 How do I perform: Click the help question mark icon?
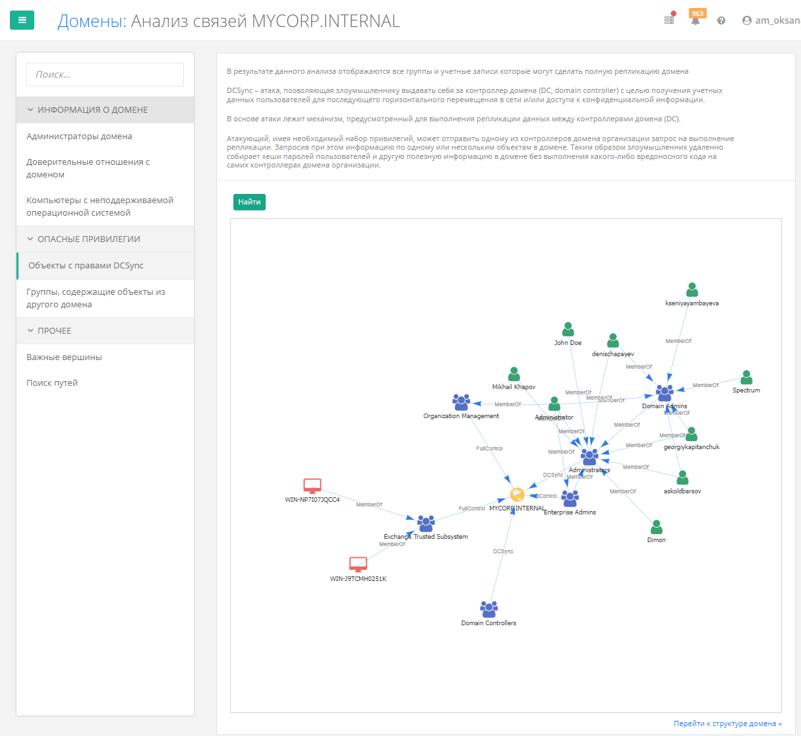coord(721,20)
